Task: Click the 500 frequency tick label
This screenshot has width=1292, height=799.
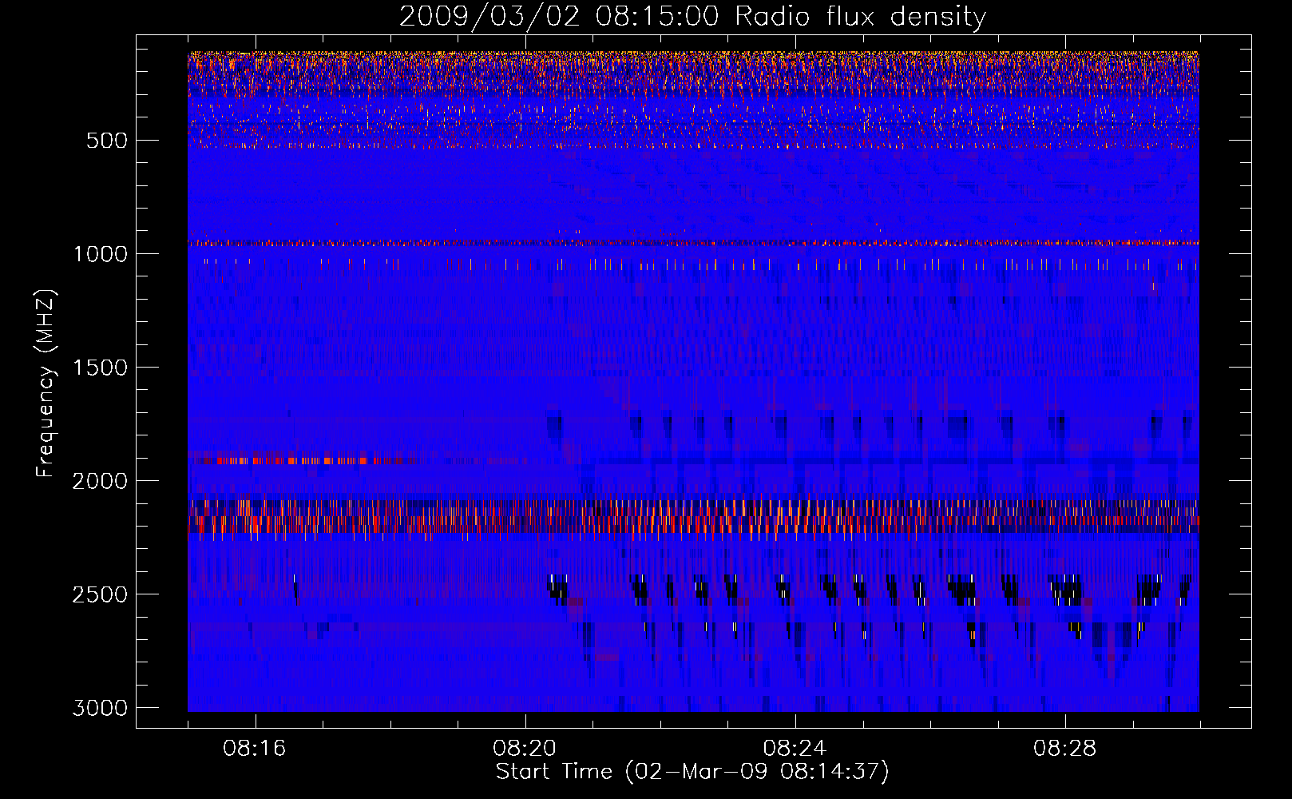Action: pyautogui.click(x=106, y=141)
